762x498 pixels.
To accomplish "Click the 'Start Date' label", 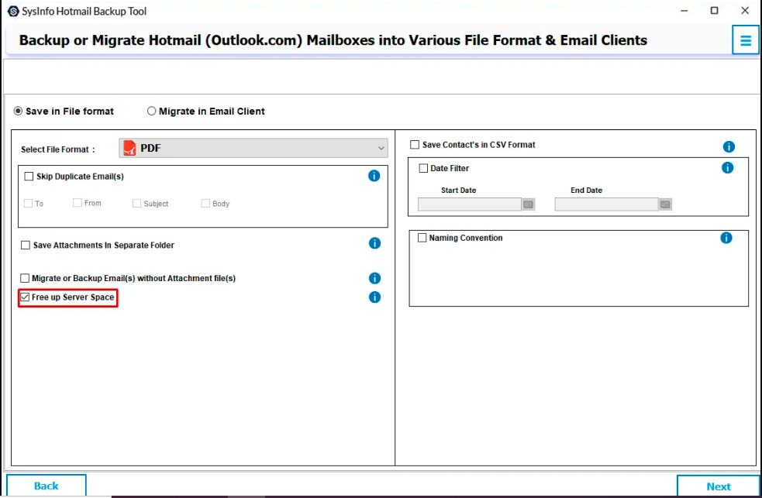I will point(458,191).
